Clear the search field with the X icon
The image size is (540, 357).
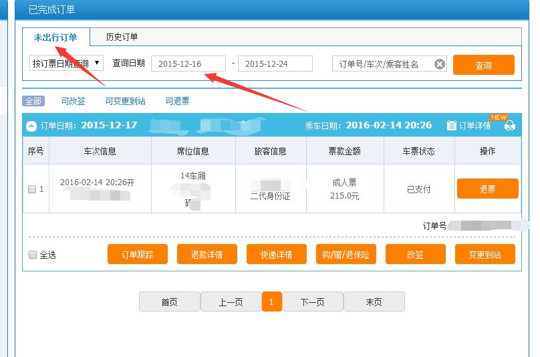[440, 64]
